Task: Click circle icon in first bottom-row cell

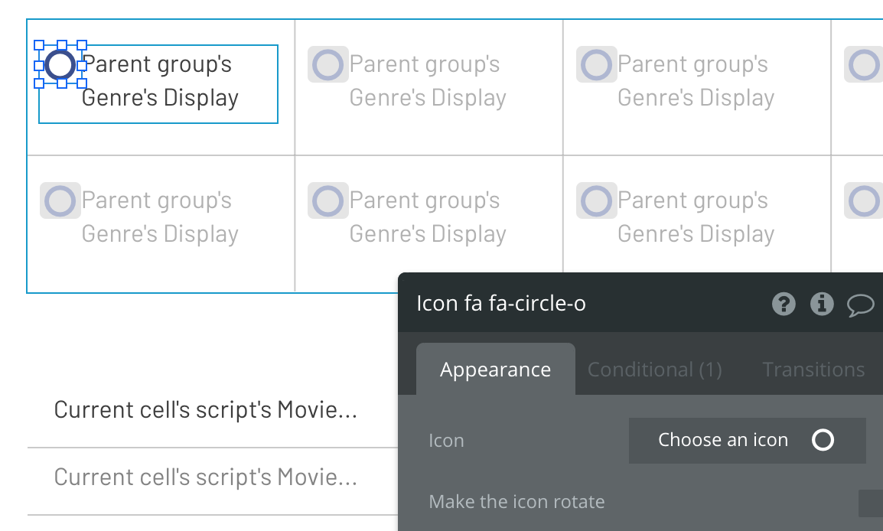Action: [60, 201]
